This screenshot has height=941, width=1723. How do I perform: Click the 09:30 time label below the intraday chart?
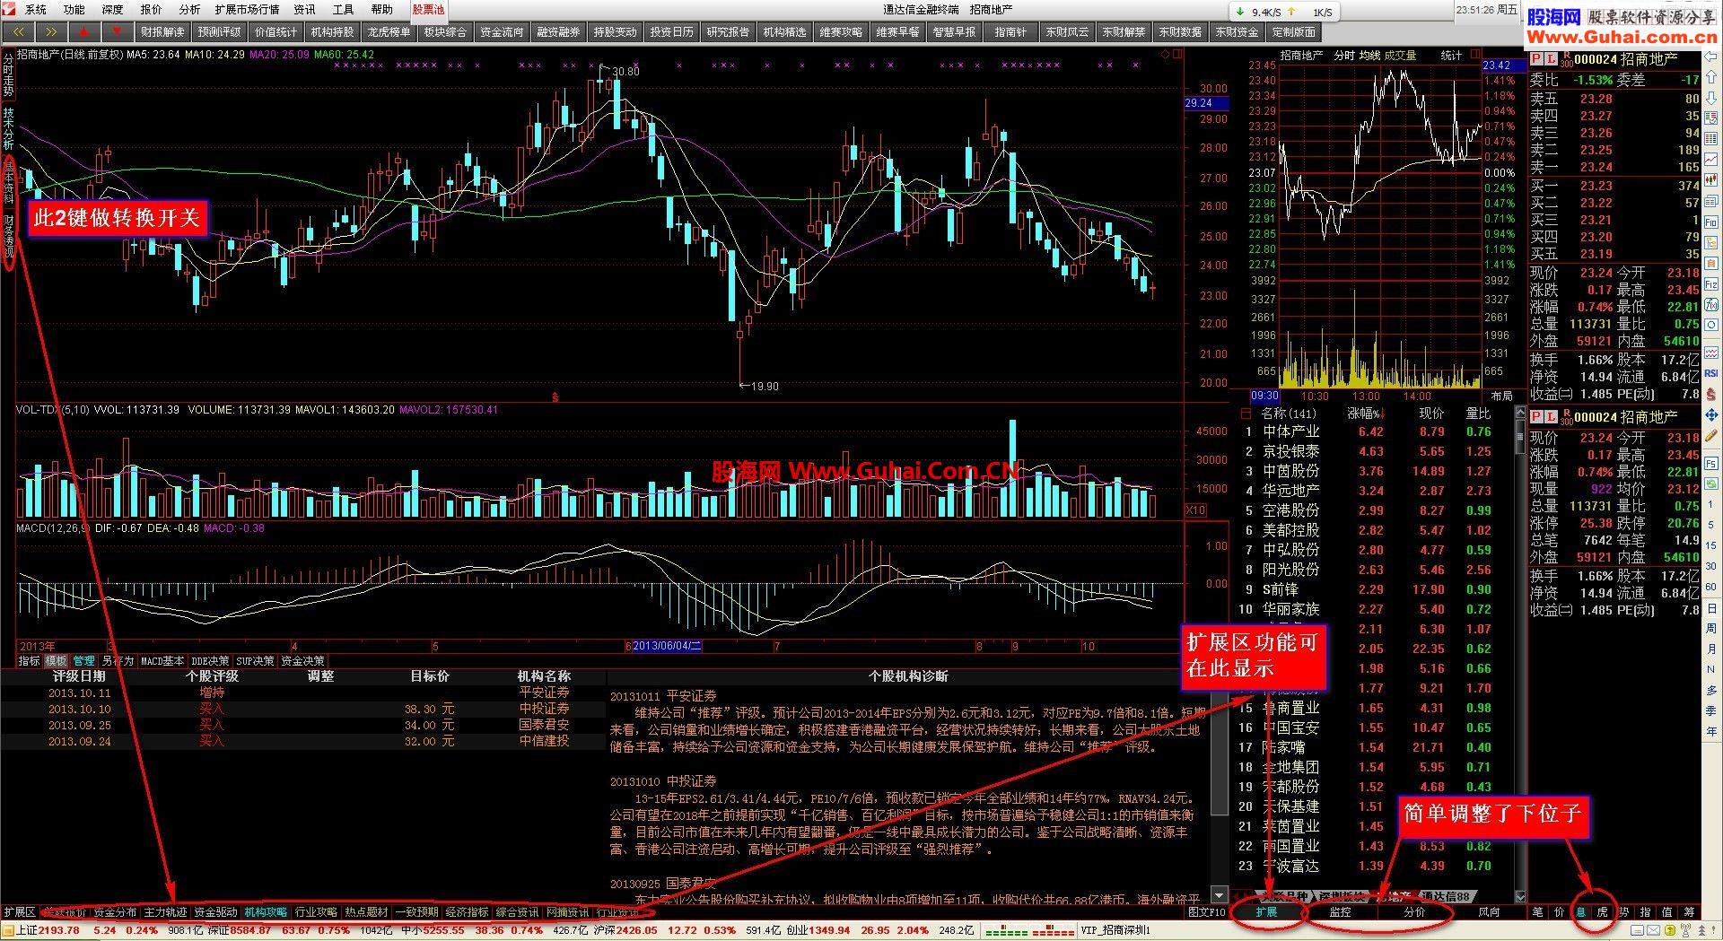[1264, 396]
